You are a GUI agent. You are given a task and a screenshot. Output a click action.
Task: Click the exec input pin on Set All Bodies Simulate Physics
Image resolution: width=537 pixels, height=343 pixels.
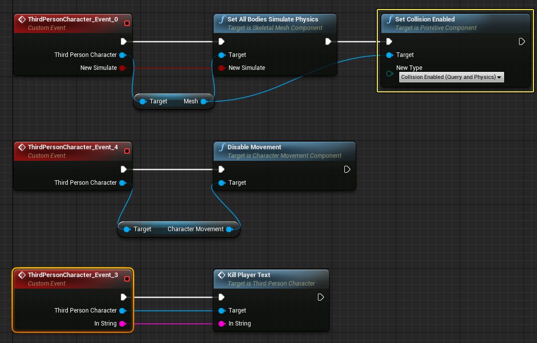point(222,41)
